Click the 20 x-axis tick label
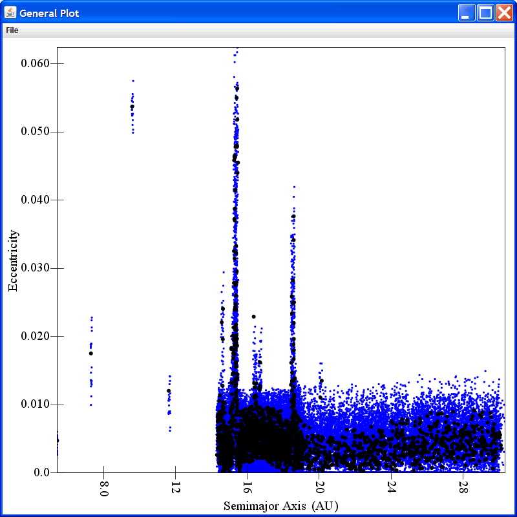 coord(319,487)
